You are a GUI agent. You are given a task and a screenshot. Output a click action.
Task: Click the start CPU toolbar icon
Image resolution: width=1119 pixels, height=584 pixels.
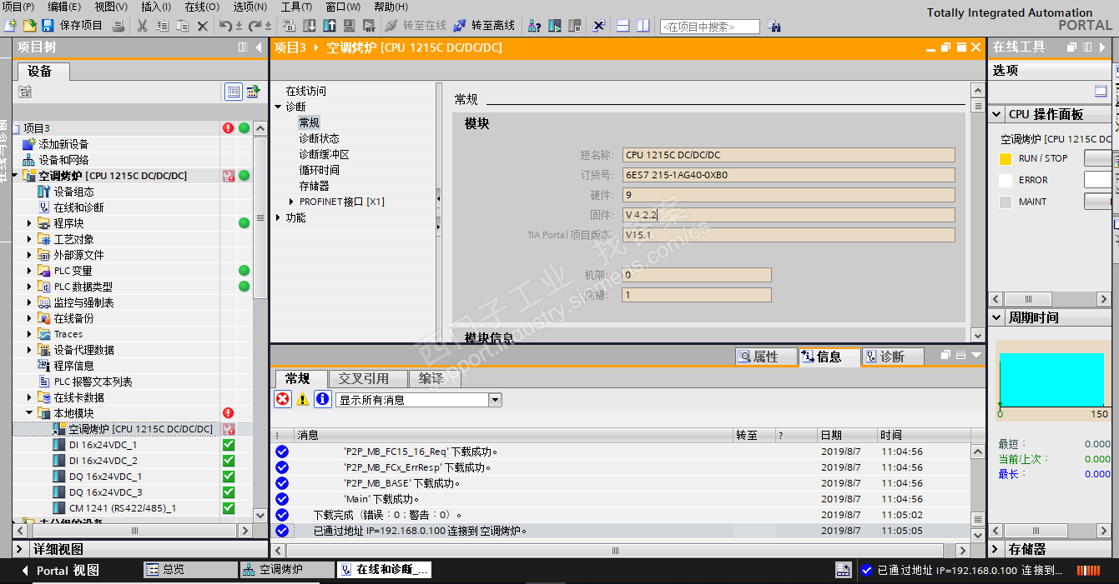(555, 26)
